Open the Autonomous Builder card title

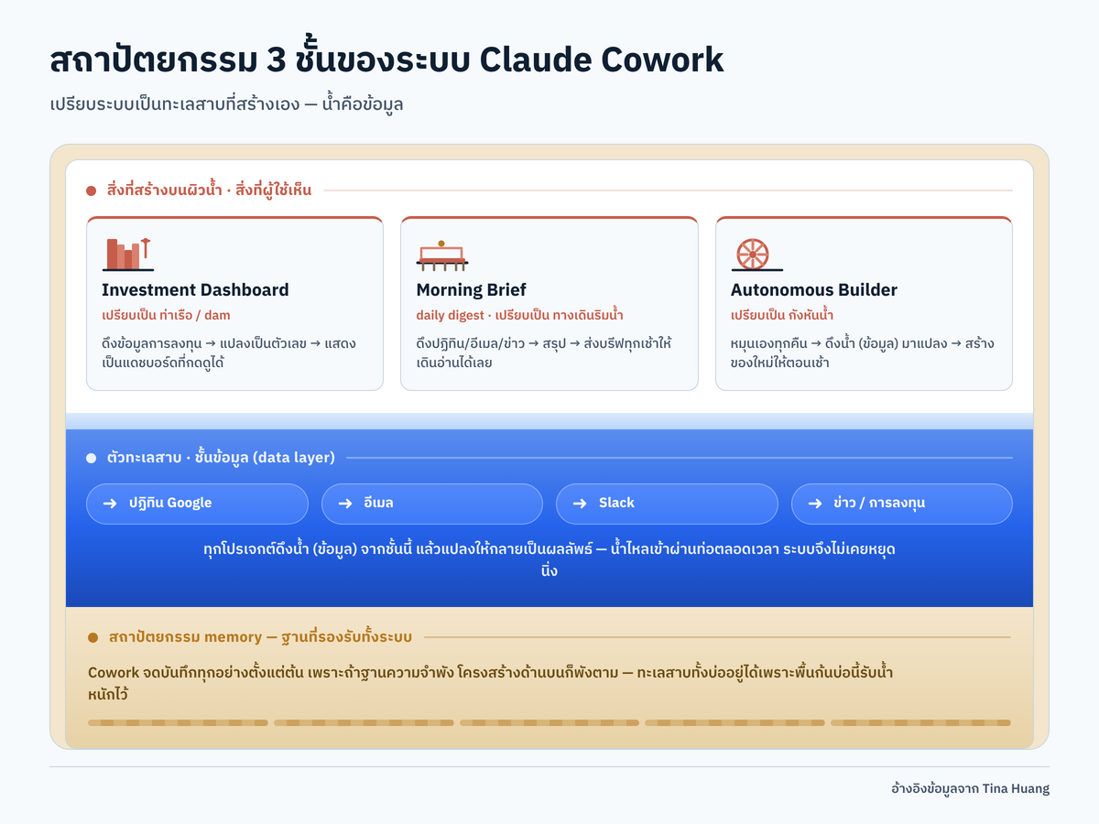814,290
